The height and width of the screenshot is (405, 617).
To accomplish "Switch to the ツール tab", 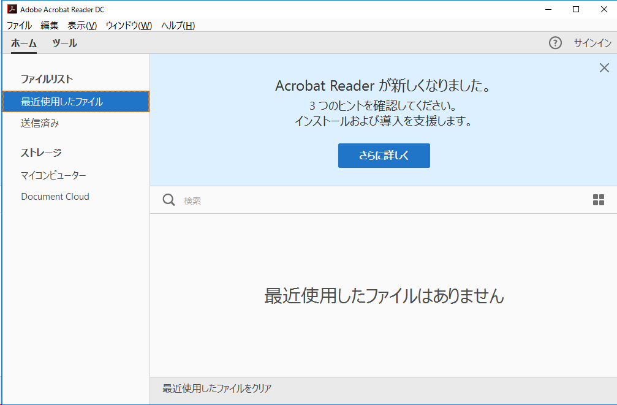I will pyautogui.click(x=64, y=44).
